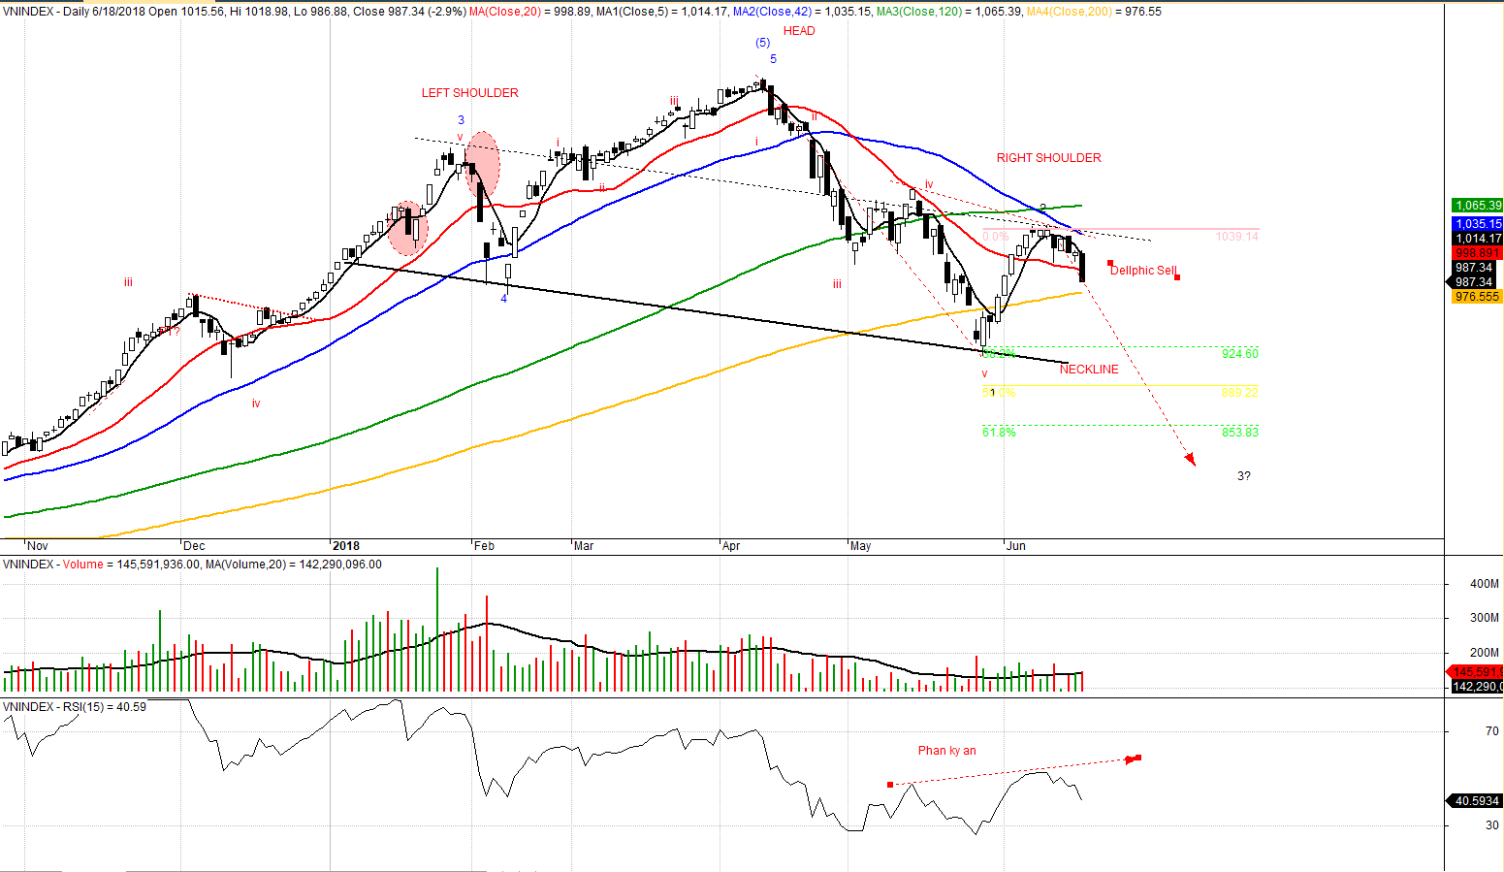This screenshot has width=1504, height=872.
Task: Select the Feb marker on time axis
Action: tap(484, 546)
